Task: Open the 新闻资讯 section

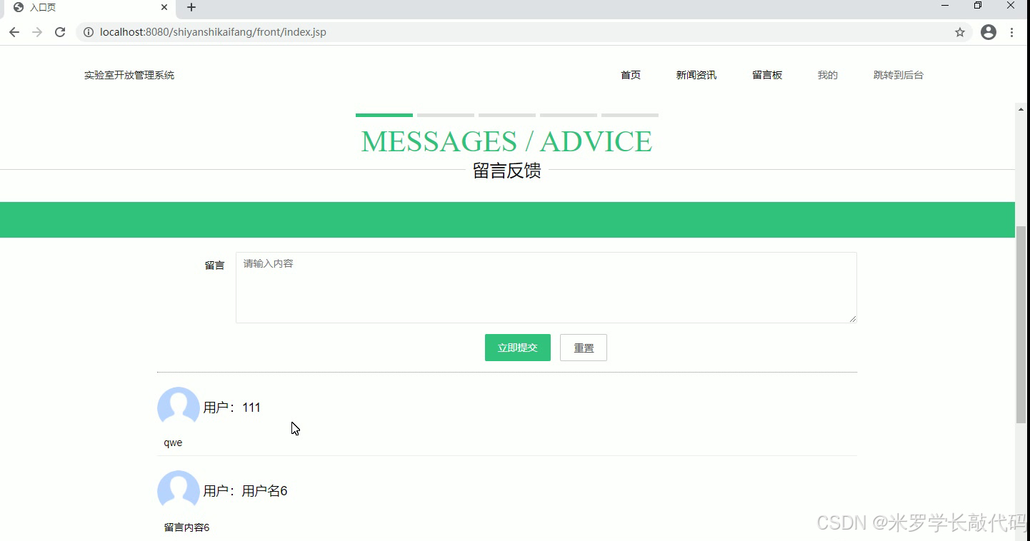Action: (x=695, y=74)
